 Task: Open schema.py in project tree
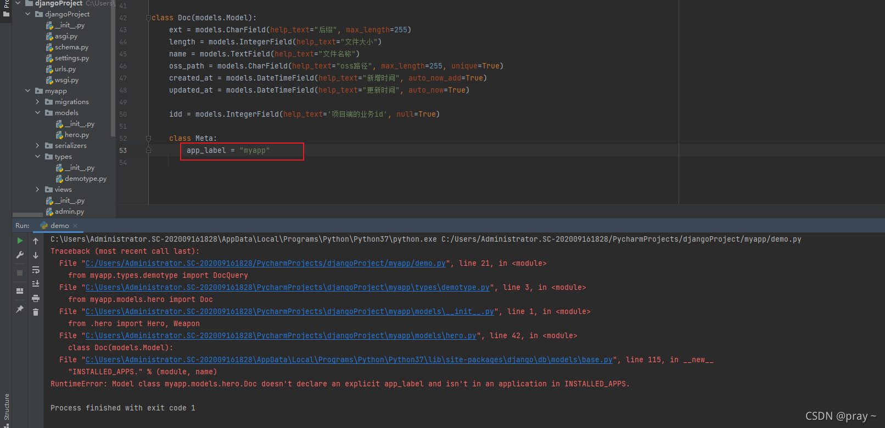pos(71,47)
